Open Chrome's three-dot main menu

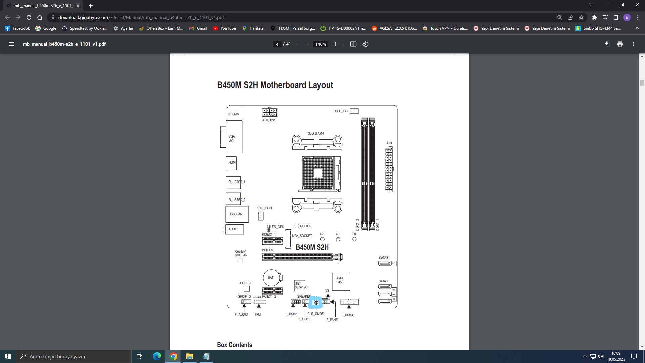[638, 17]
